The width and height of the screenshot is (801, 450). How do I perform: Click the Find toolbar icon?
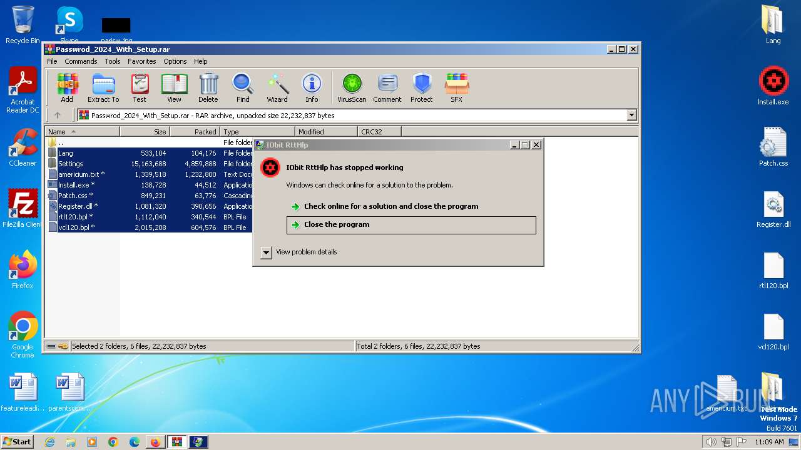tap(243, 88)
